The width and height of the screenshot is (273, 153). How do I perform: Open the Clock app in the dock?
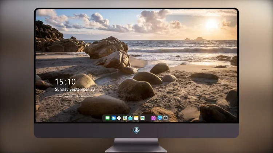click(119, 118)
